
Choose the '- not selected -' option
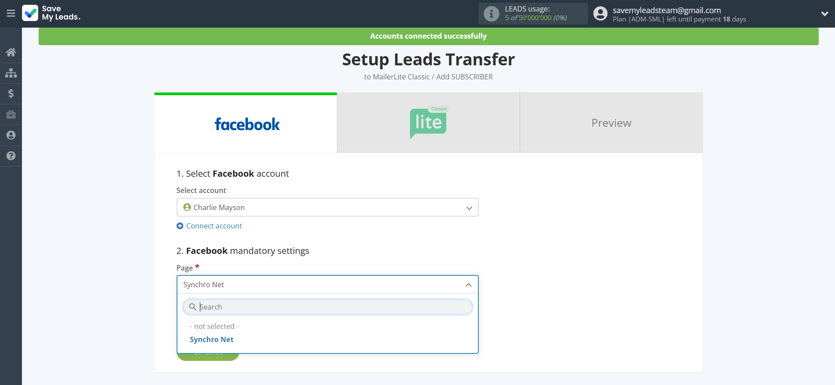click(x=214, y=326)
